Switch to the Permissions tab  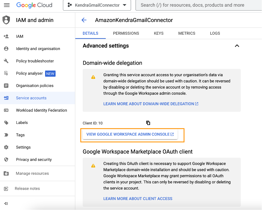126,33
